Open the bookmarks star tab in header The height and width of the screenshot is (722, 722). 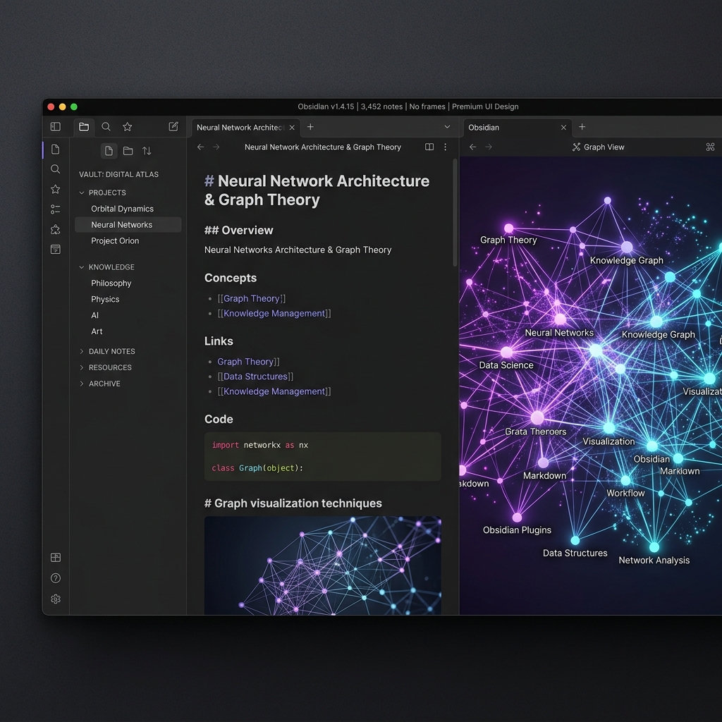[128, 127]
